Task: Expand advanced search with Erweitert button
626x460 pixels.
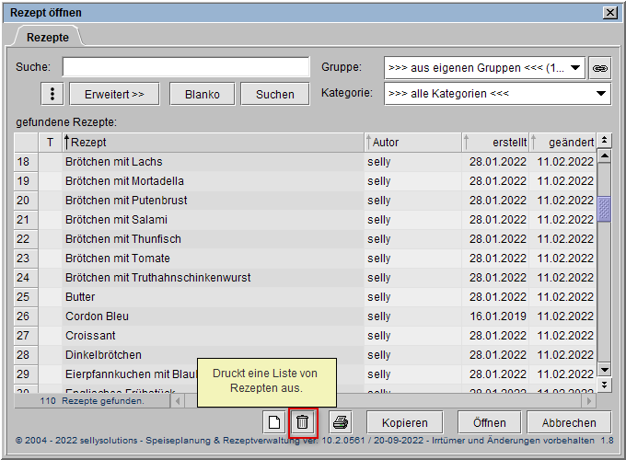Action: [114, 94]
